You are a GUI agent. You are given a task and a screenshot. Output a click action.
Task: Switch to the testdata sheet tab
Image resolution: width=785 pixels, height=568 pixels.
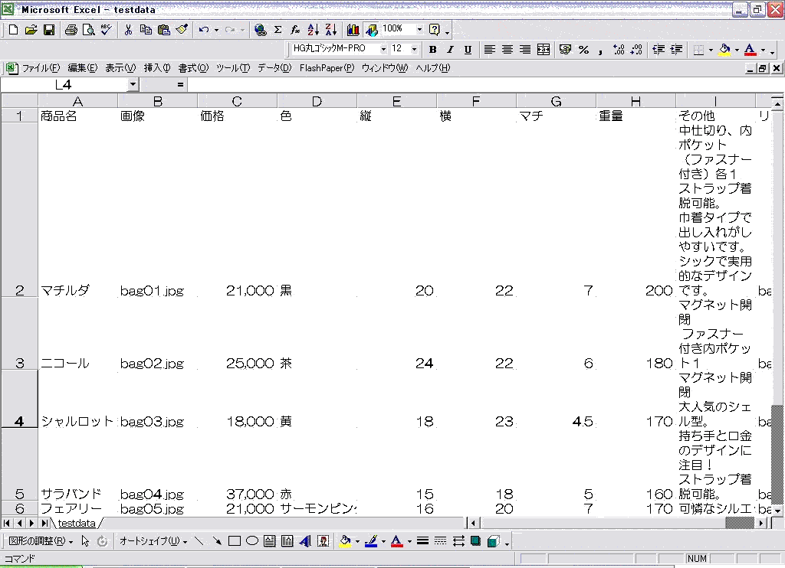pos(77,523)
